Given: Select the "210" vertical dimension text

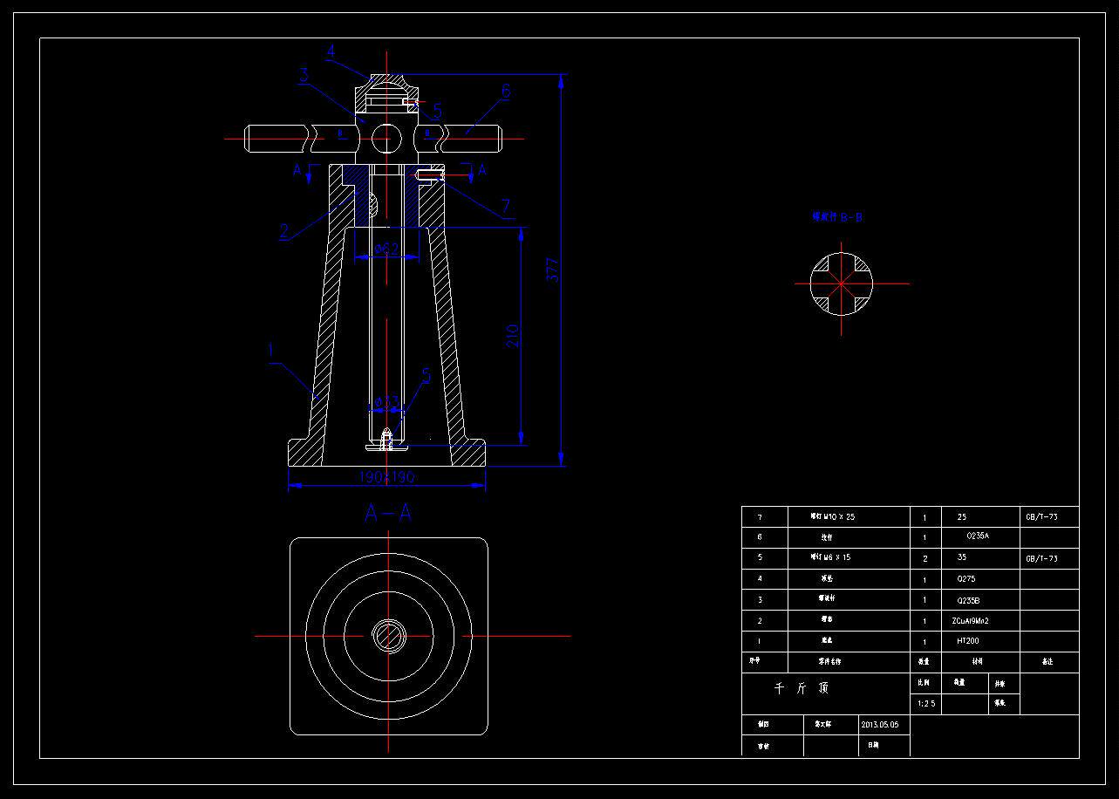Looking at the screenshot, I should click(x=514, y=336).
